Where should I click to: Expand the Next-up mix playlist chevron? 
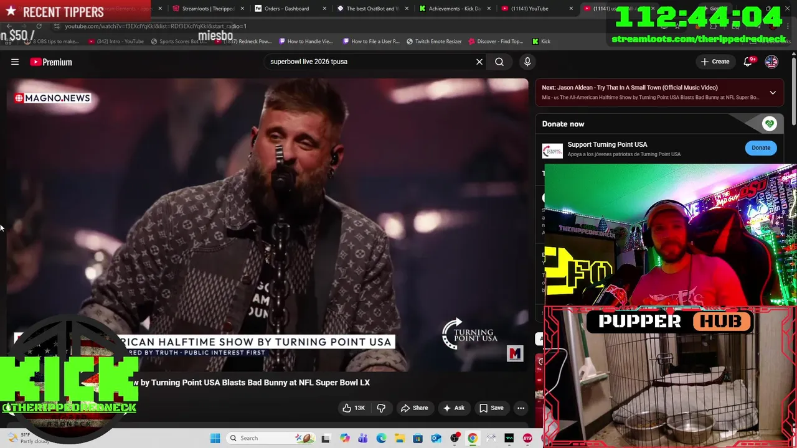click(773, 93)
